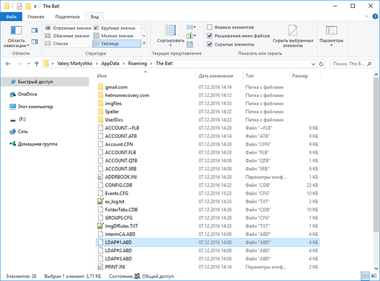This screenshot has height=281, width=380.
Task: Open the Поделиться ribbon tab
Action: [67, 17]
